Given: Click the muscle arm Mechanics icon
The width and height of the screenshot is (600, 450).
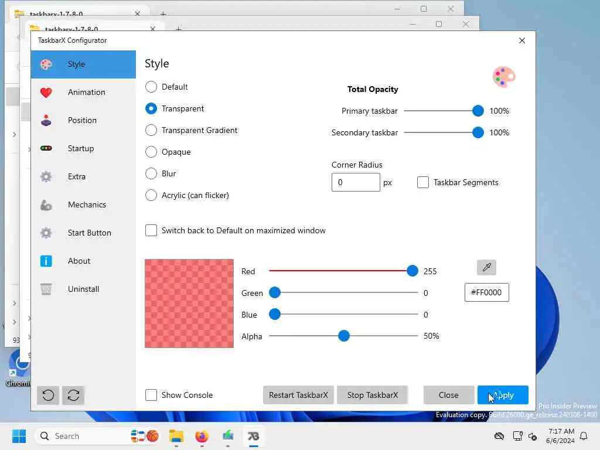Looking at the screenshot, I should (46, 205).
